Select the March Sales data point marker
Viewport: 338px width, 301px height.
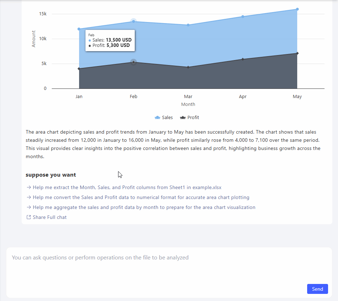pyautogui.click(x=188, y=25)
